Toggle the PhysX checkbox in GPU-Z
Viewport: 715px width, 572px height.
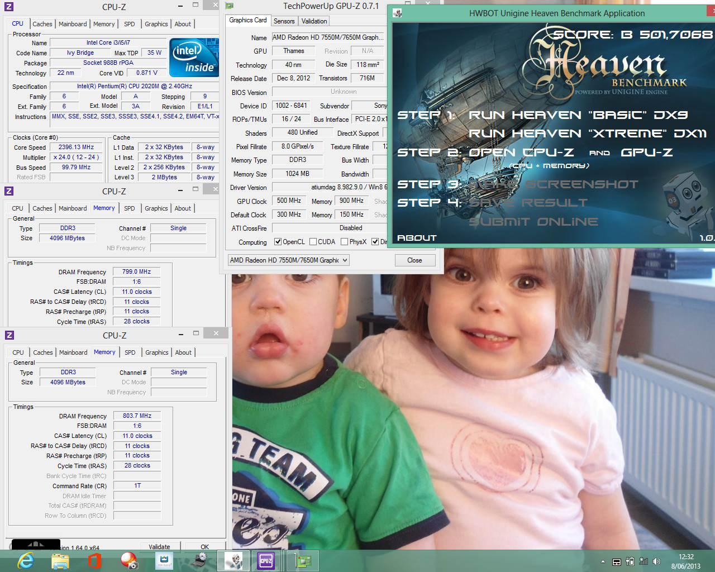pos(344,242)
